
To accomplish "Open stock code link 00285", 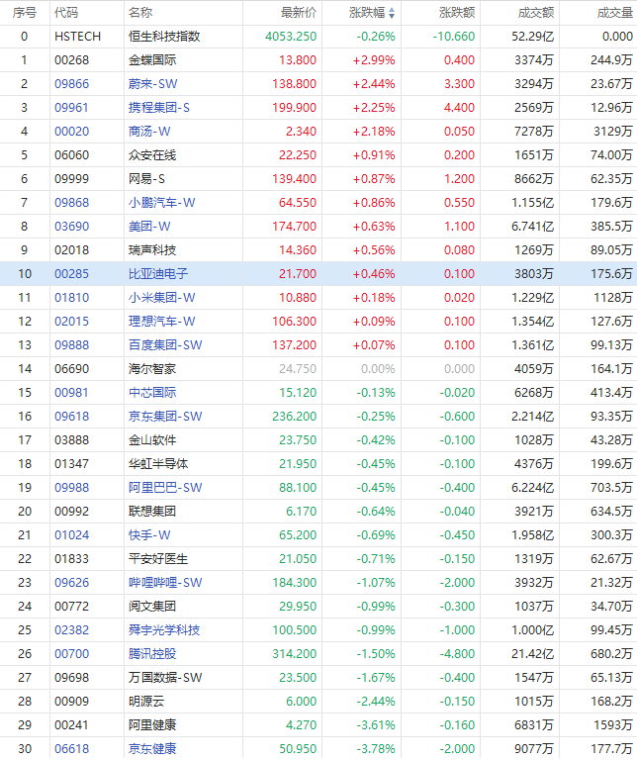I will tap(71, 274).
